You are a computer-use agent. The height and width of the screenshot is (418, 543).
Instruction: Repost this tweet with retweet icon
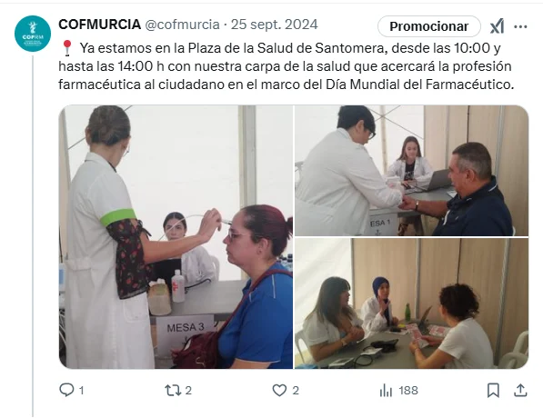(173, 391)
